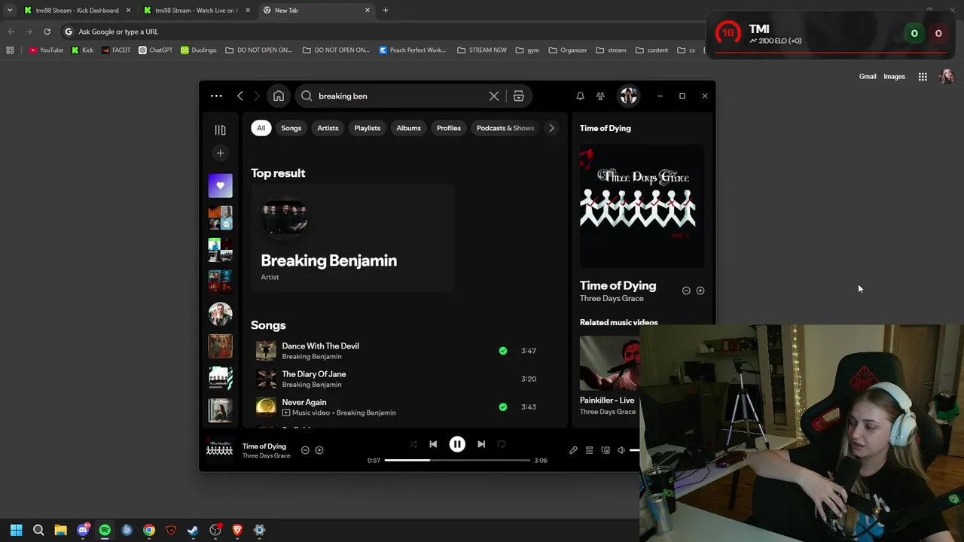
Task: Open Connect to a device icon
Action: 606,450
